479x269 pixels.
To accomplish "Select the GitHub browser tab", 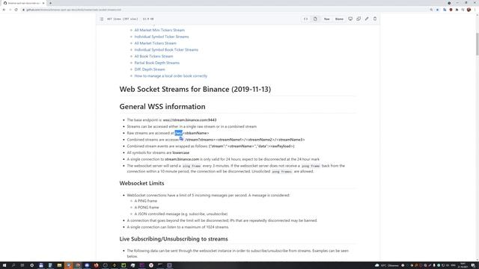I will point(24,3).
